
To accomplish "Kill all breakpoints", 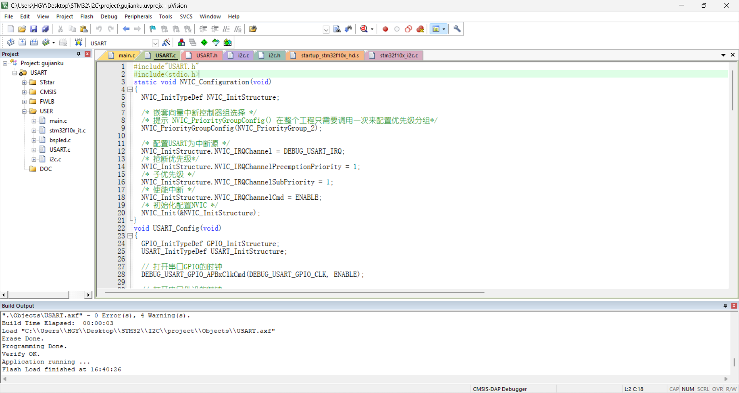I will [x=420, y=29].
